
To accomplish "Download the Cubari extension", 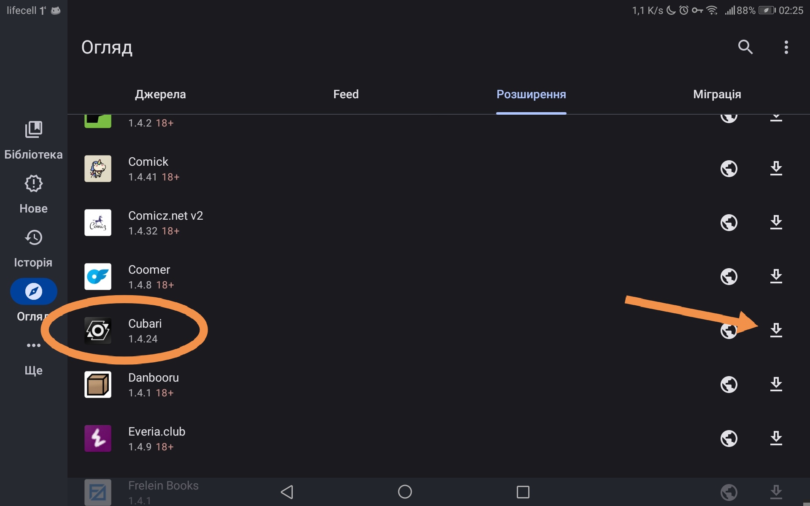I will [x=776, y=331].
